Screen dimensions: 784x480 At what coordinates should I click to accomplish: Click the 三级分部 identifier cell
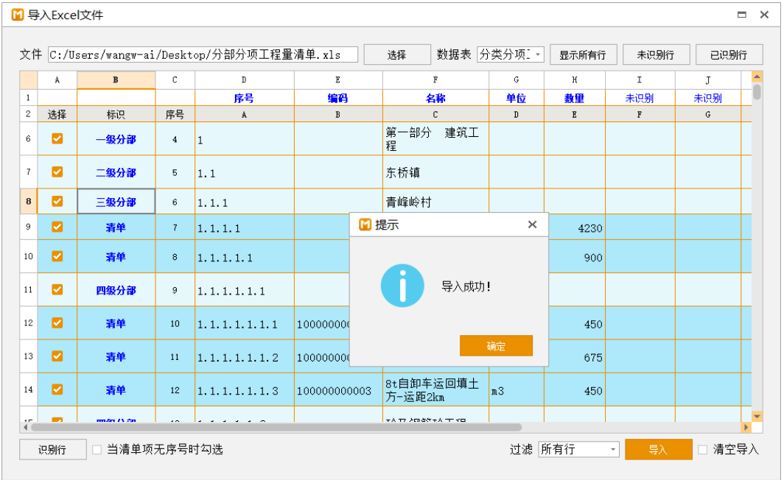pyautogui.click(x=116, y=202)
